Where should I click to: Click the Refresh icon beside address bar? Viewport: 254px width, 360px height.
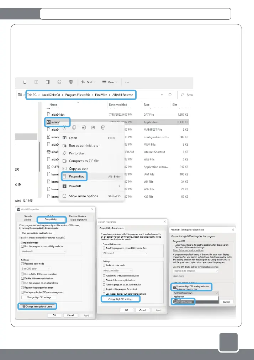[x=170, y=95]
